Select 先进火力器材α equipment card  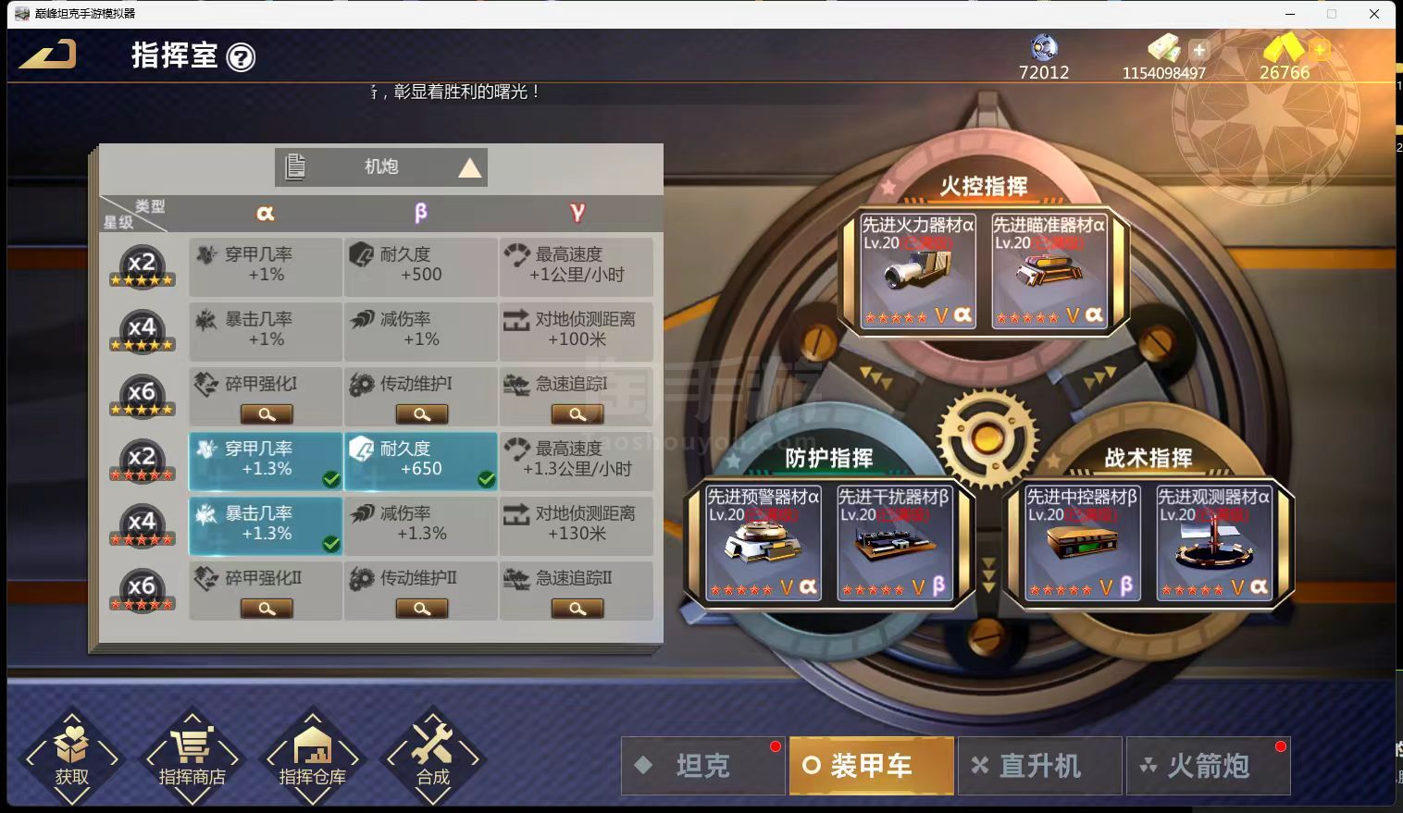tap(918, 270)
